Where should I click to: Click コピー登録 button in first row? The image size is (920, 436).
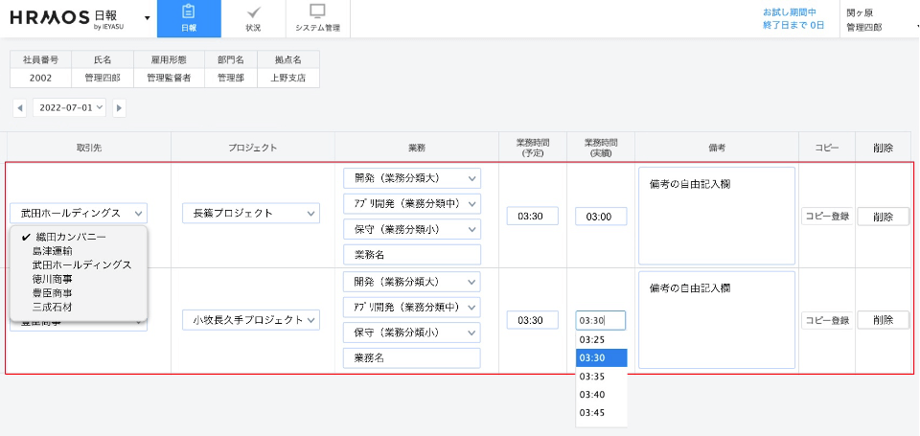(826, 216)
